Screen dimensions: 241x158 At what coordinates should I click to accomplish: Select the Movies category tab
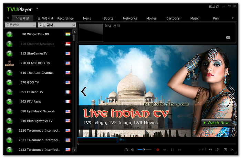pyautogui.click(x=151, y=19)
